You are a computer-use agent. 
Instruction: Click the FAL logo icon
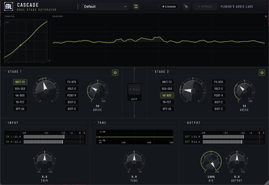[9, 6]
